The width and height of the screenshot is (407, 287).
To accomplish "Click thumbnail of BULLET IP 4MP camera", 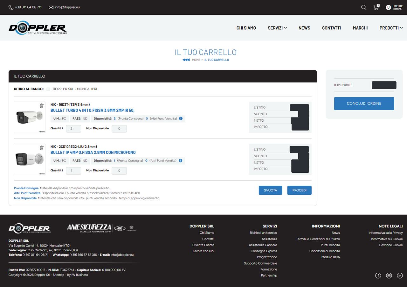I will click(x=30, y=159).
